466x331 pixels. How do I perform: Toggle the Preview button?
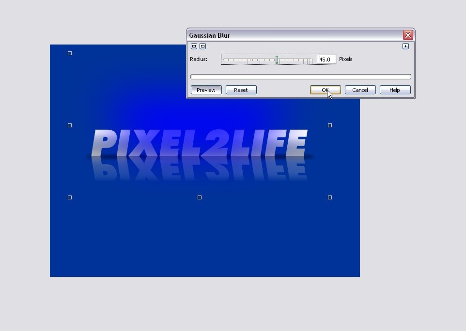tap(206, 90)
